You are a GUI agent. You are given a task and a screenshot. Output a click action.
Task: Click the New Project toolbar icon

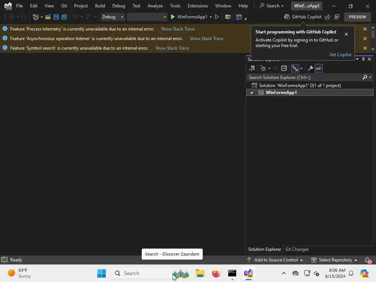tap(36, 17)
